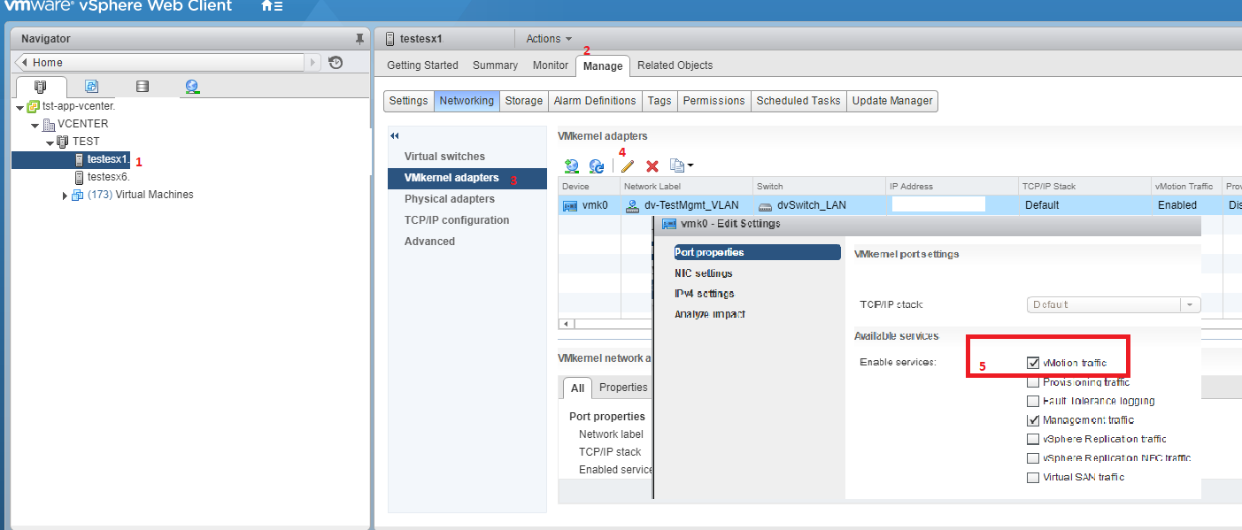Click the VCENTER datacenter icon
The image size is (1242, 530).
point(48,124)
